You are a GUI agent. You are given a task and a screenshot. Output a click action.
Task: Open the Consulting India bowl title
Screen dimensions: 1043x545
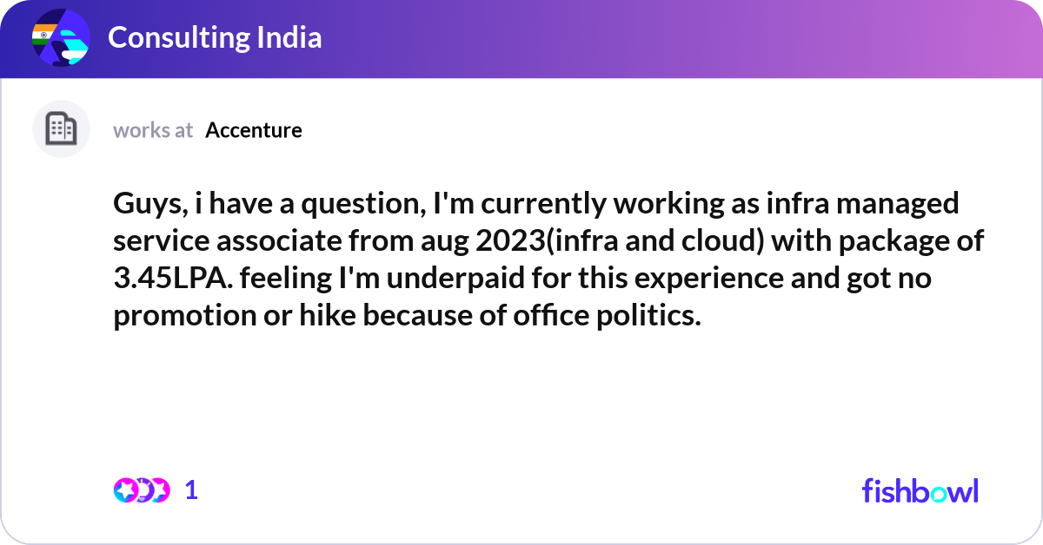(x=215, y=38)
